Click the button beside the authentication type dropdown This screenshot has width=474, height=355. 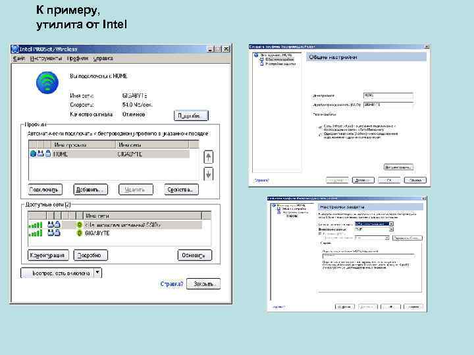(x=407, y=238)
